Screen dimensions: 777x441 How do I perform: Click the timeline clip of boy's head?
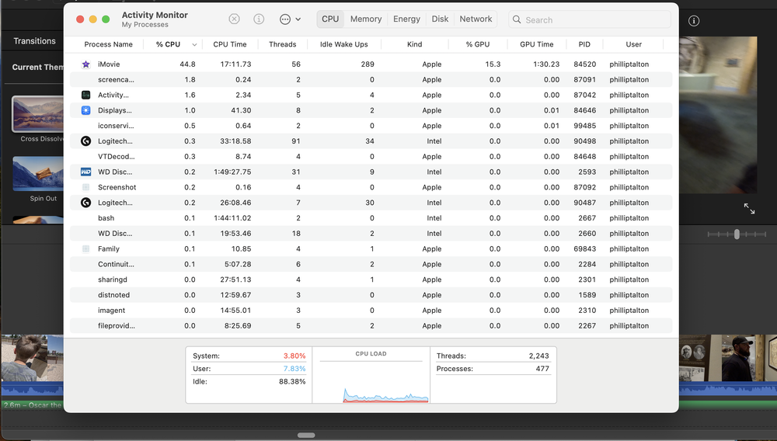24,358
